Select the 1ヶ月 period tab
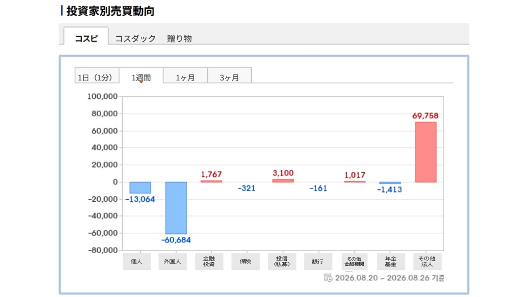The width and height of the screenshot is (528, 297). [185, 75]
